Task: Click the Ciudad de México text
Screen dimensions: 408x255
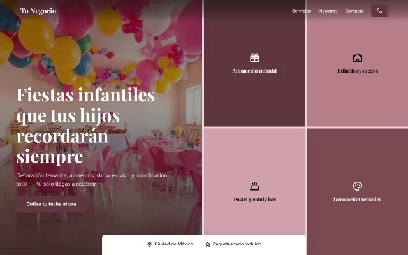Action: [173, 244]
